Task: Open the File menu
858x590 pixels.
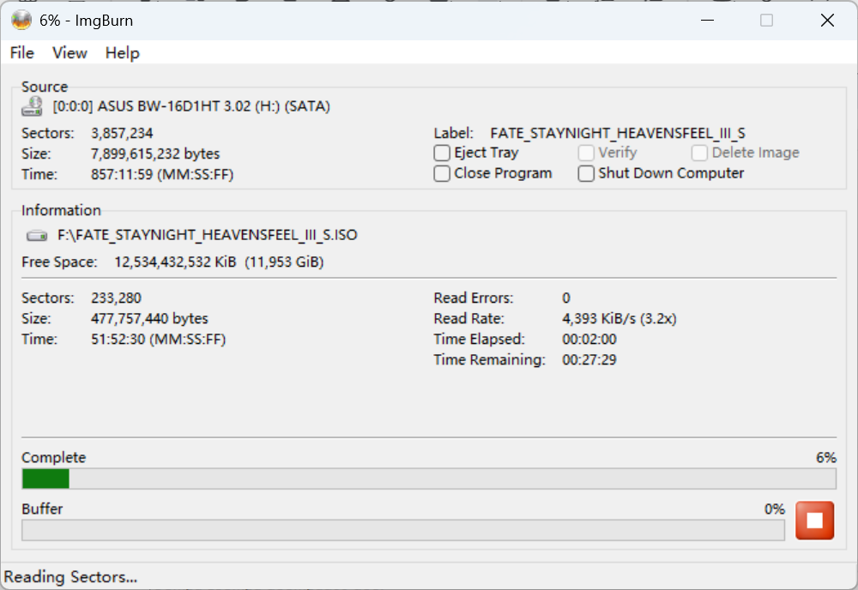Action: [x=22, y=53]
